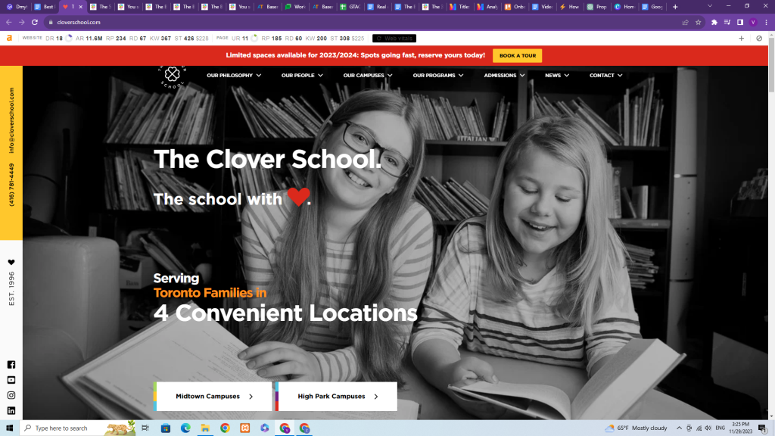Open Chrome's three-dot menu
Viewport: 775px width, 436px height.
tap(766, 22)
